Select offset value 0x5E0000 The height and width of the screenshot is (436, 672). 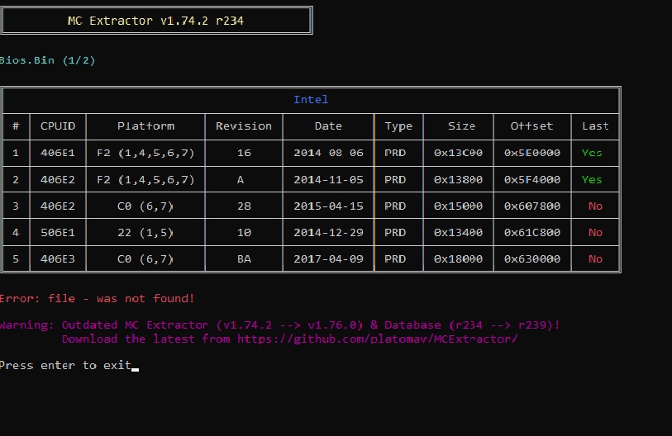531,153
